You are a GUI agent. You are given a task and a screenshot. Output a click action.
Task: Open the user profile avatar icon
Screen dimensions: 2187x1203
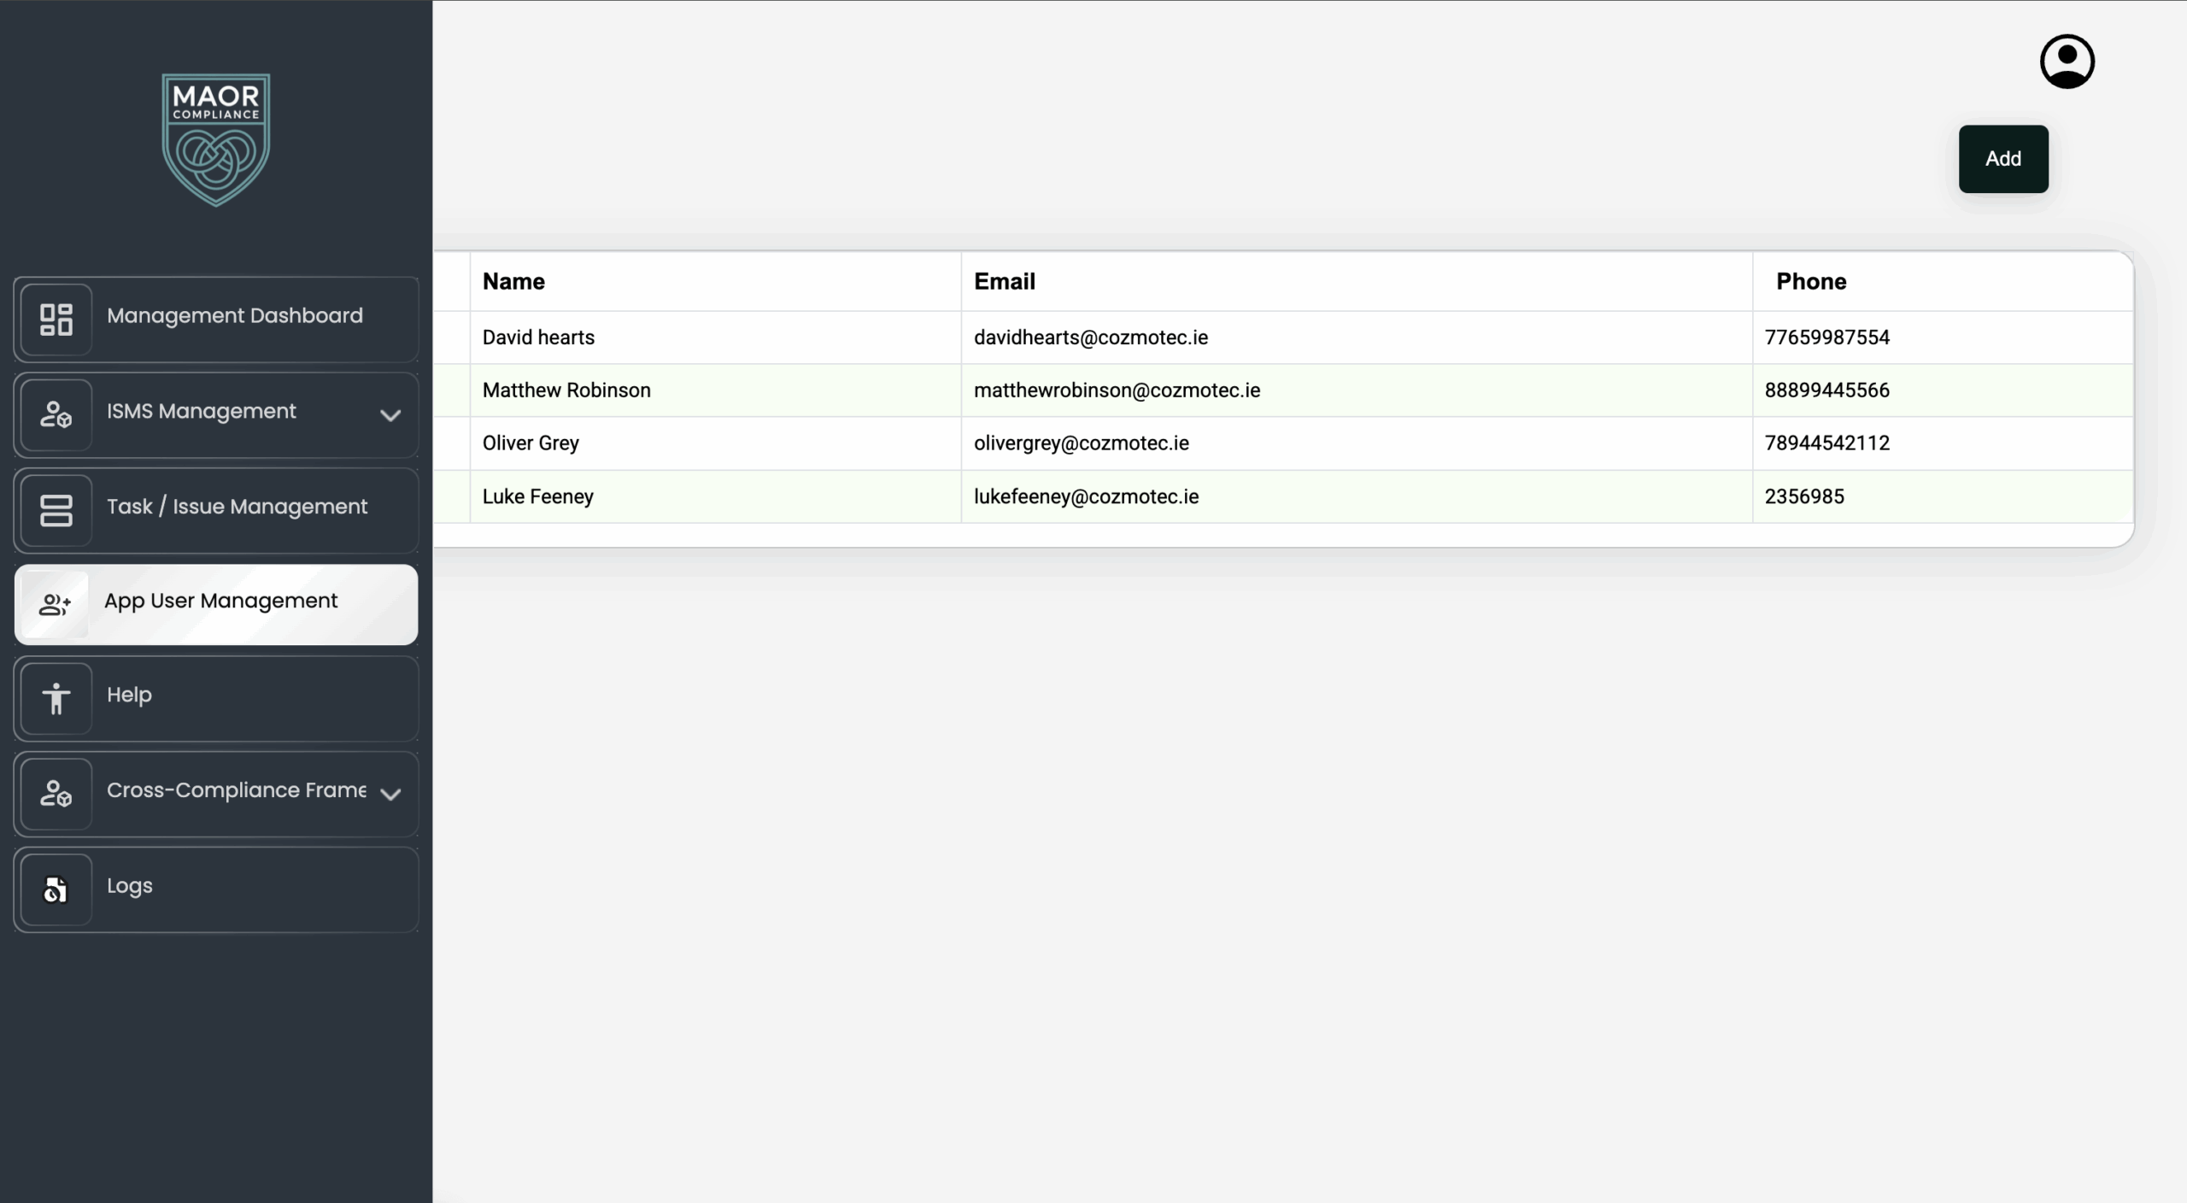[x=2067, y=62]
